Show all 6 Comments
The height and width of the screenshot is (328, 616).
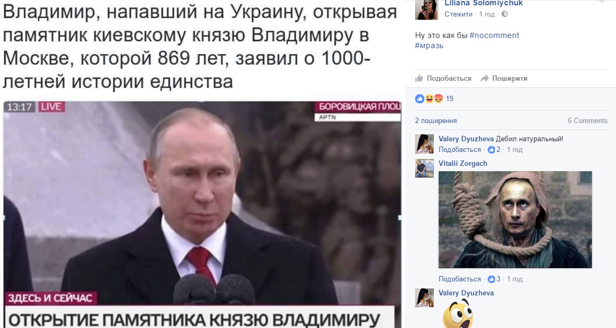pyautogui.click(x=587, y=120)
